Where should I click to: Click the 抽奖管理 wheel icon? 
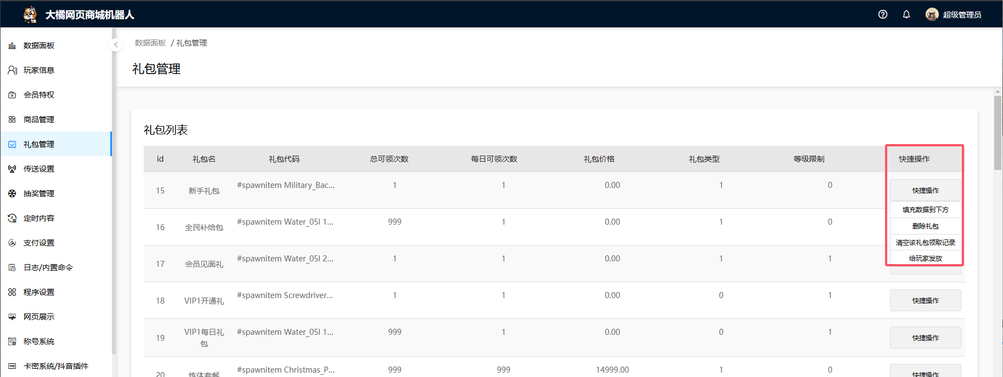click(x=12, y=193)
